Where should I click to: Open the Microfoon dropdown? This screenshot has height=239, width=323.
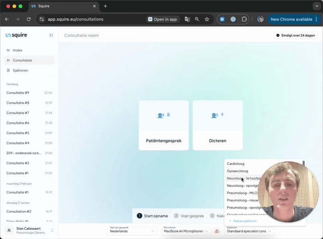coord(186,231)
